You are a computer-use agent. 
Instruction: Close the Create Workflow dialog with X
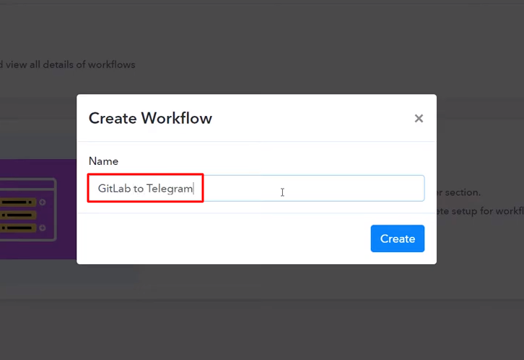419,119
